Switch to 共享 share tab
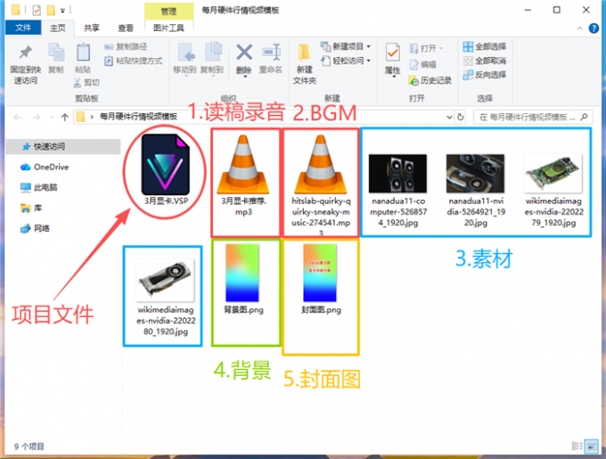Viewport: 606px width, 459px height. (x=92, y=28)
